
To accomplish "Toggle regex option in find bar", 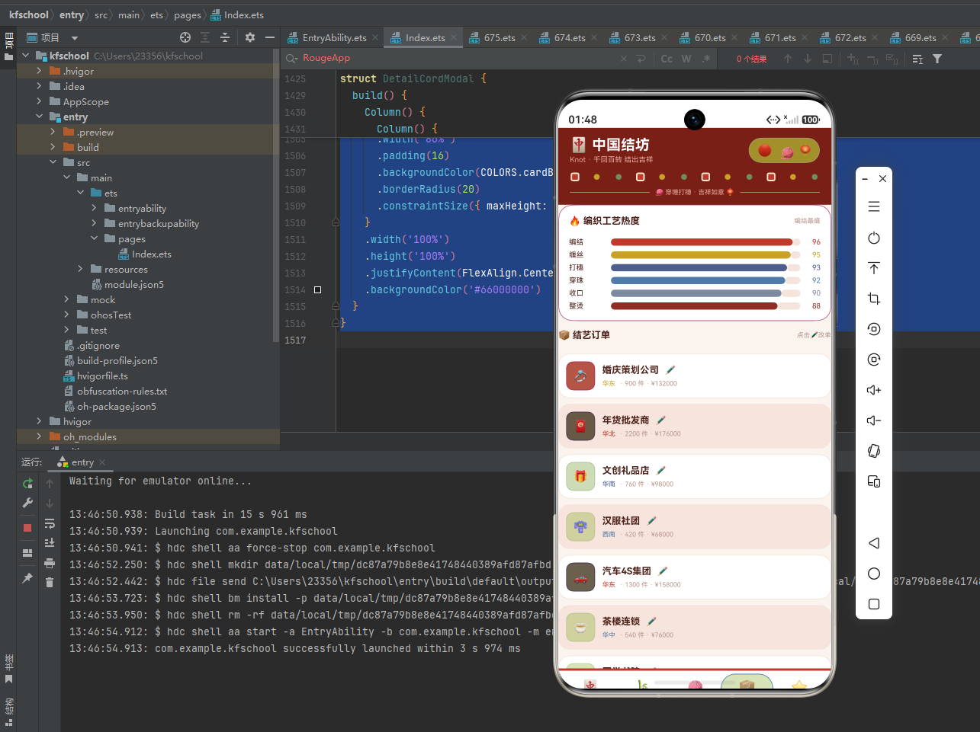I will tap(706, 59).
